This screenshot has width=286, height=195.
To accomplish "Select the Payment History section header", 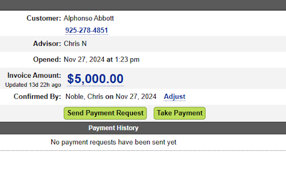I will [x=113, y=128].
